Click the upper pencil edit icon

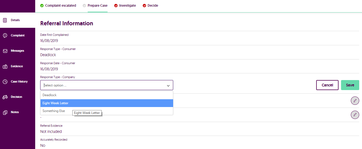click(x=355, y=101)
